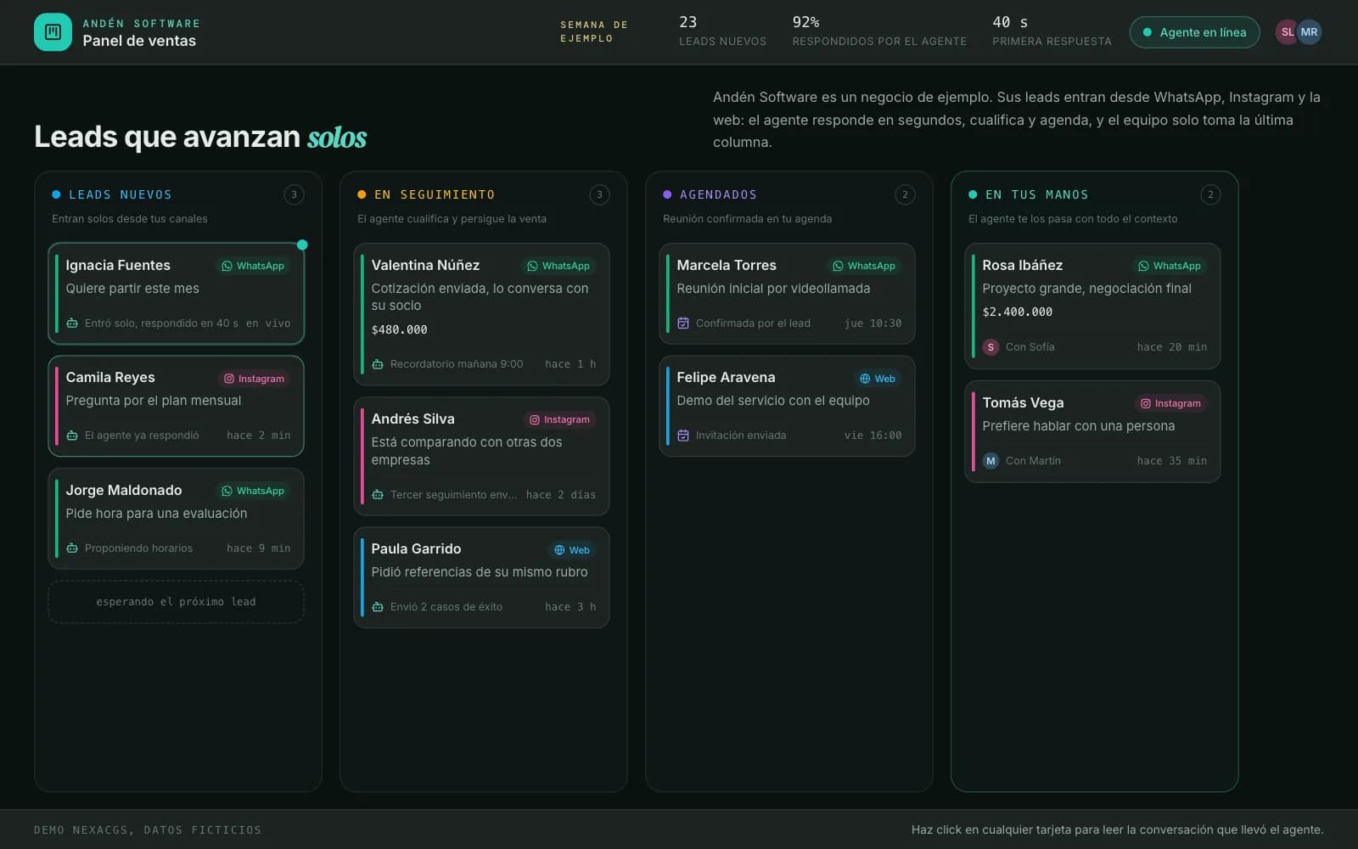This screenshot has height=849, width=1358.
Task: Click Martín's M avatar on Tomás Vega card
Action: 990,461
